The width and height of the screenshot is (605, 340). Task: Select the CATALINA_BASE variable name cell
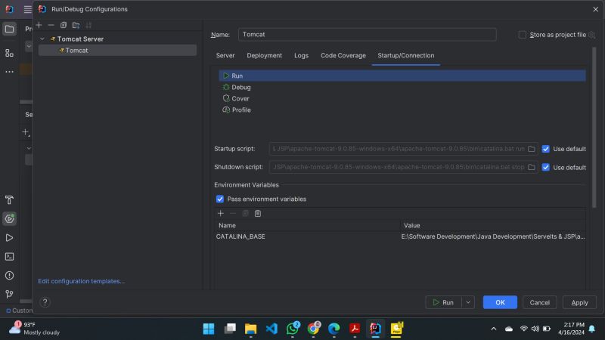point(308,236)
